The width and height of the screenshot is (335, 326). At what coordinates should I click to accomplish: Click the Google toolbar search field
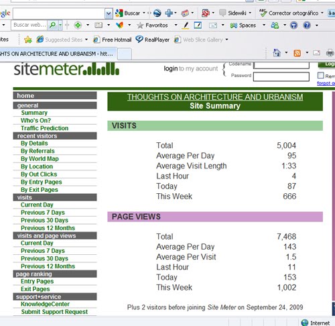click(x=59, y=13)
